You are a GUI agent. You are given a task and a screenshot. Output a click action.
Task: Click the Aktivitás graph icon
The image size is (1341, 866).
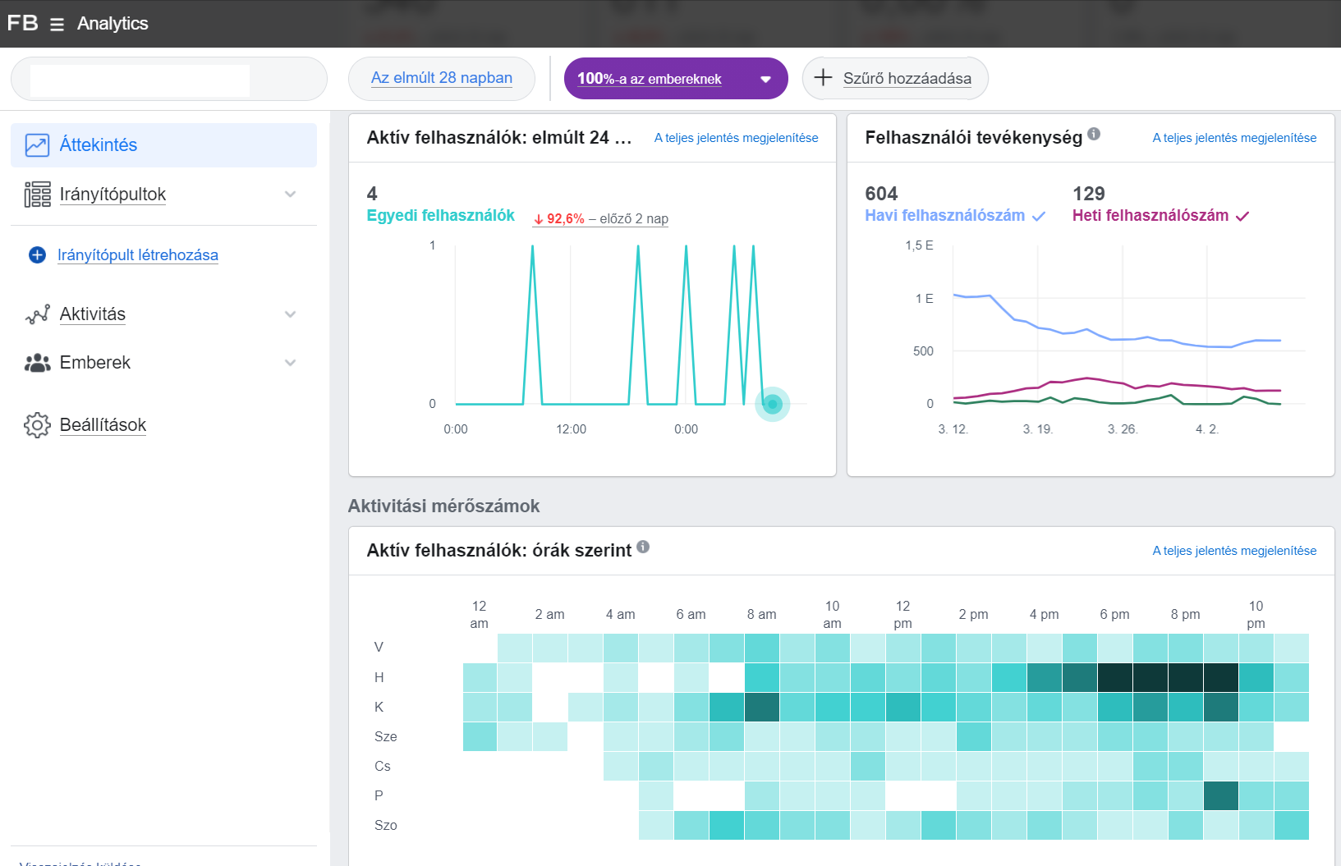click(x=37, y=314)
